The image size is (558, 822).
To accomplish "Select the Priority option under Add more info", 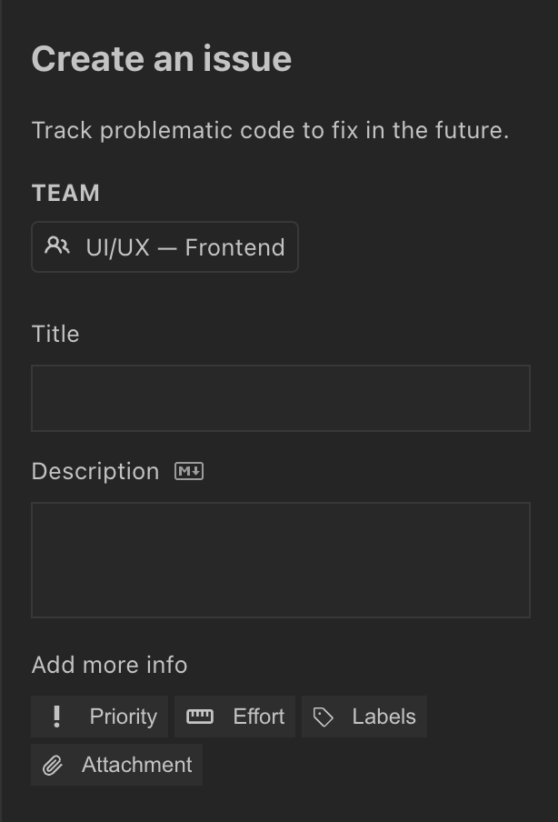I will (x=100, y=717).
